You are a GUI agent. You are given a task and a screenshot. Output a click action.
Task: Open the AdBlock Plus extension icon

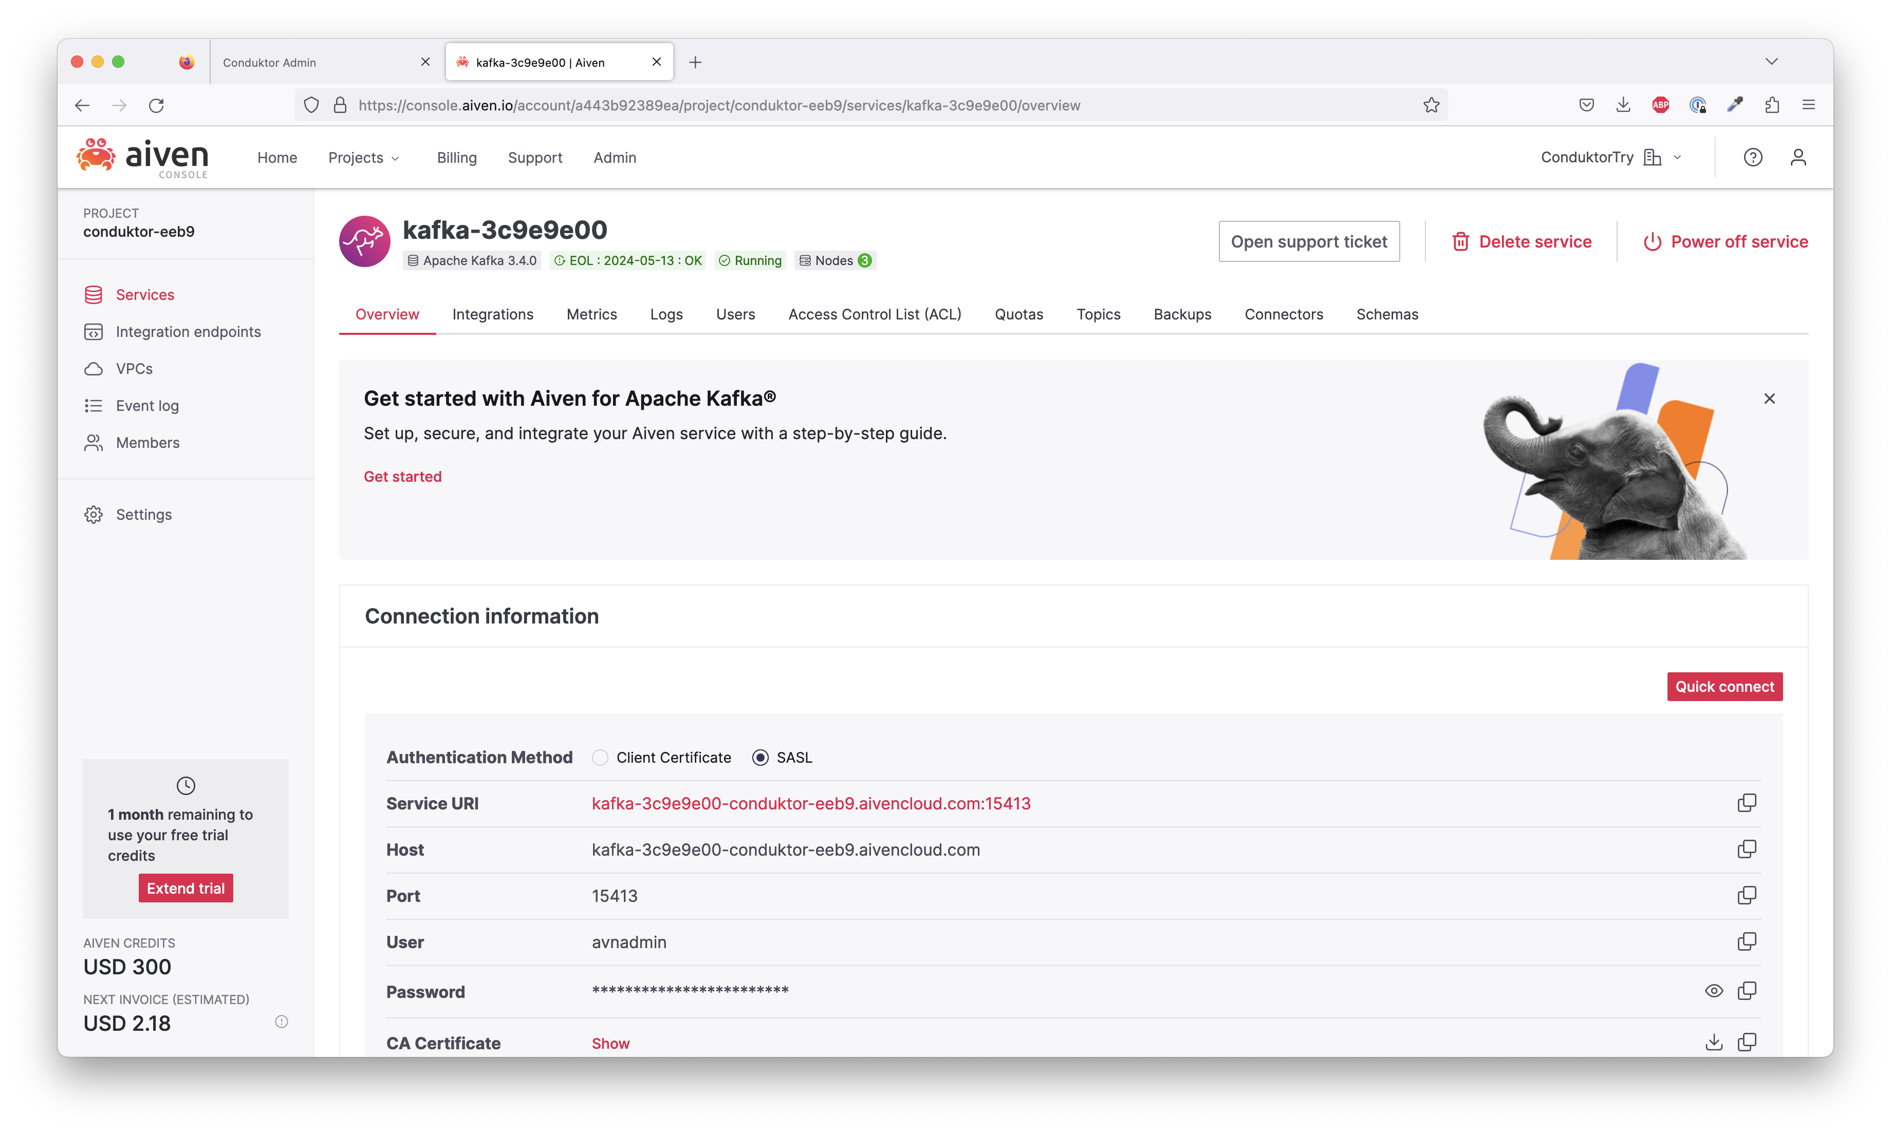(x=1660, y=105)
